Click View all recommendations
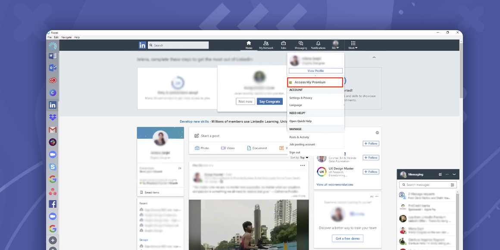Image resolution: width=500 pixels, height=250 pixels. pos(335,184)
